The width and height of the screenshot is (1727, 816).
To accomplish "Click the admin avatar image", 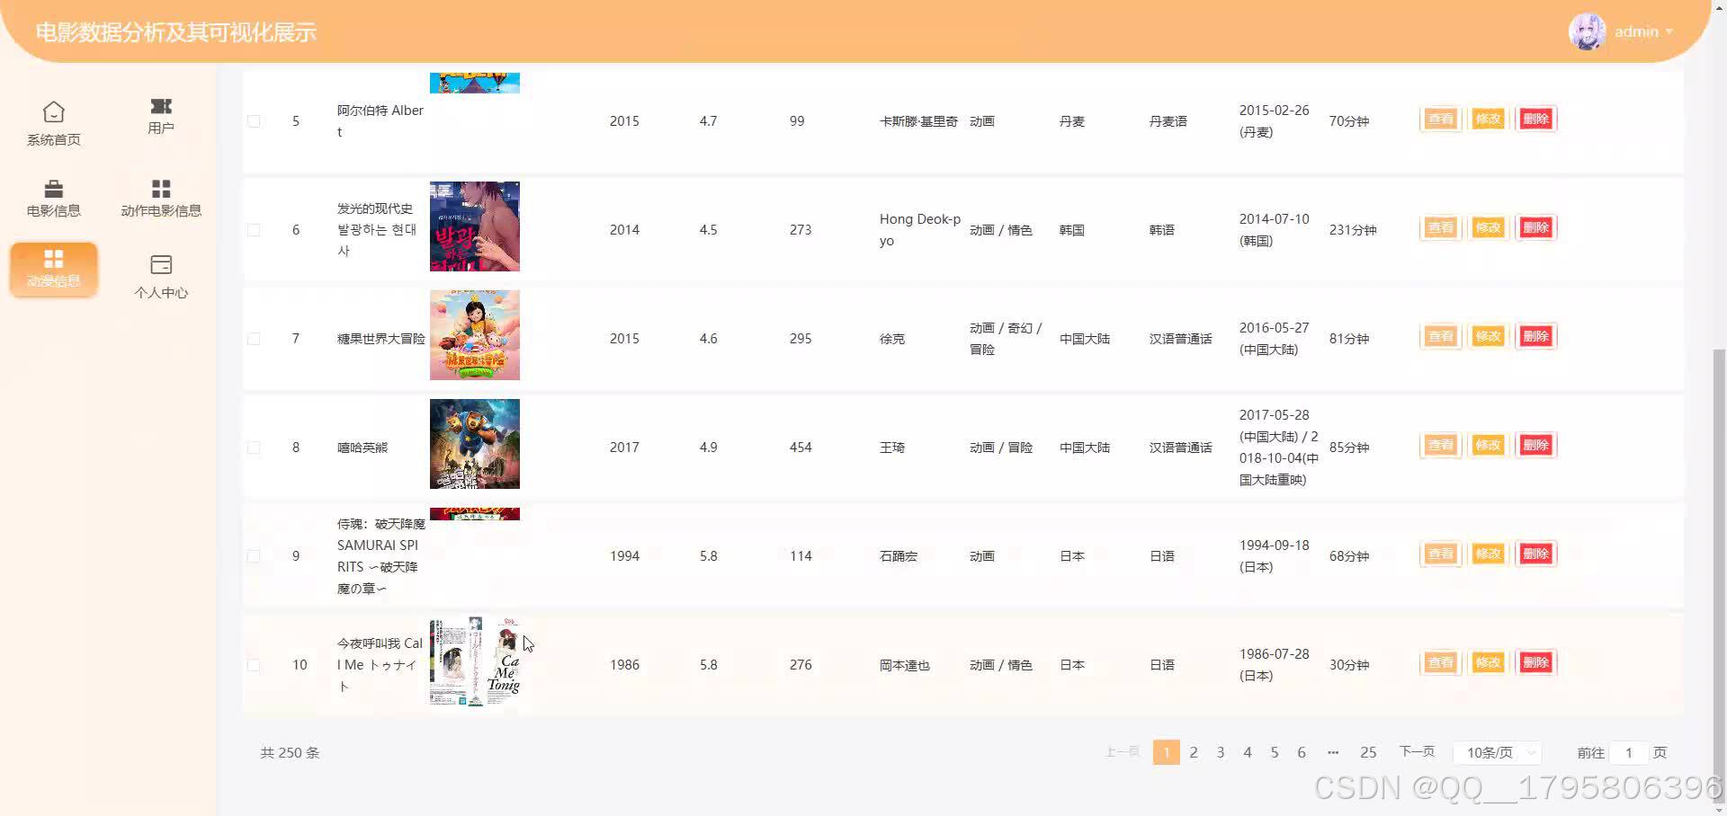I will pyautogui.click(x=1587, y=31).
